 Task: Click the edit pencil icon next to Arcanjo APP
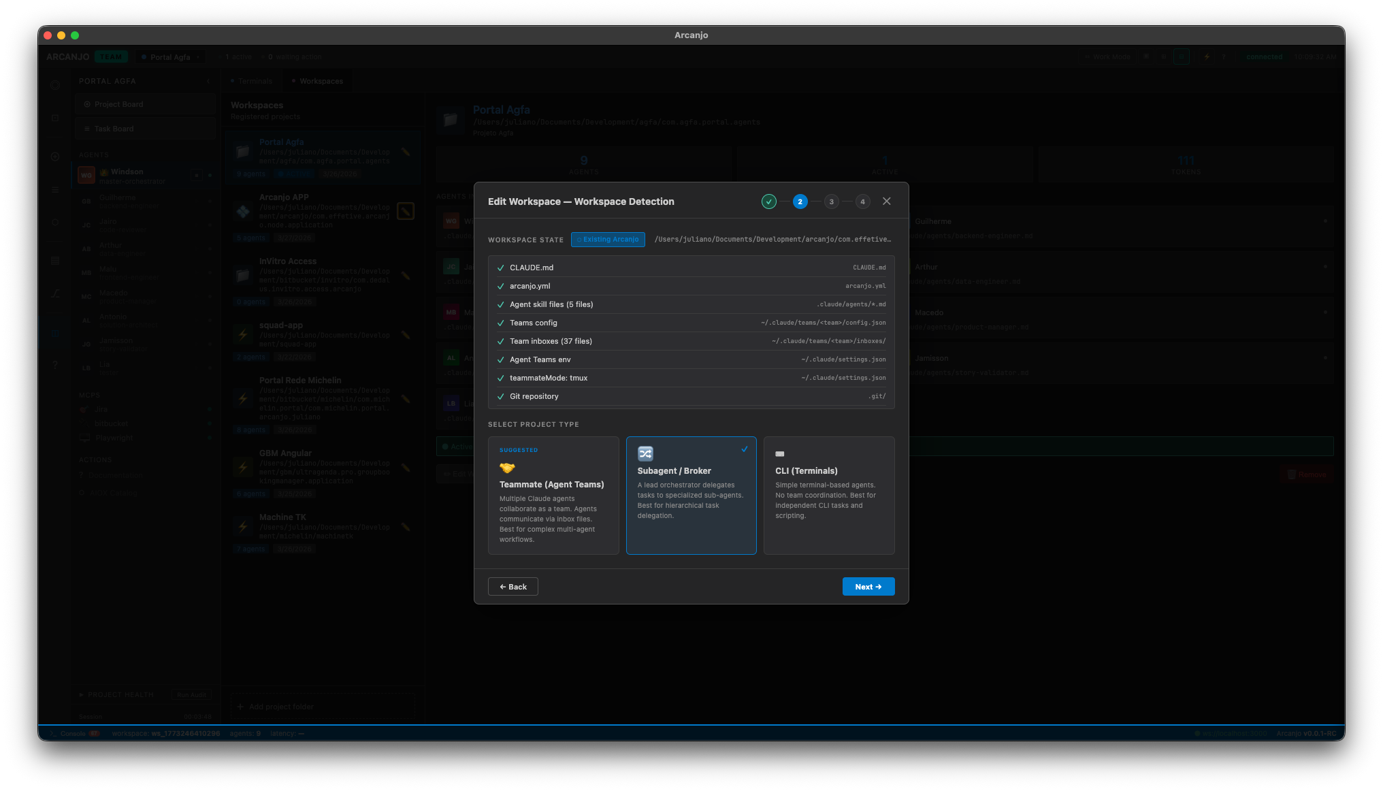click(406, 211)
